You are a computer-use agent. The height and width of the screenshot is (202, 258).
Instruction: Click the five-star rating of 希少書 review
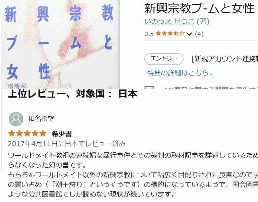point(27,133)
